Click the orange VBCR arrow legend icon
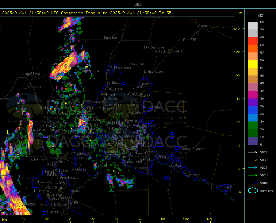The height and width of the screenshot is (223, 276). pos(253,160)
